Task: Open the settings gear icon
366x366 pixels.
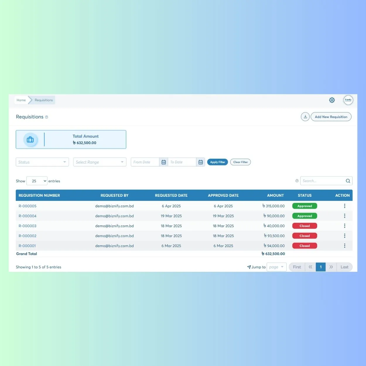Action: (x=332, y=100)
